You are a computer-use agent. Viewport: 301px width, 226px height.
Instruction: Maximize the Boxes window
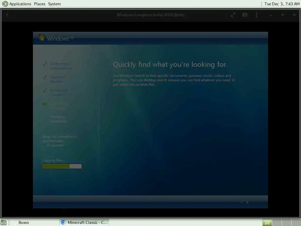(282, 15)
